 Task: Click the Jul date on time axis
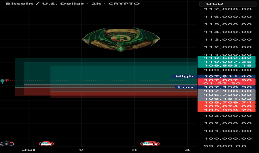tap(29, 150)
